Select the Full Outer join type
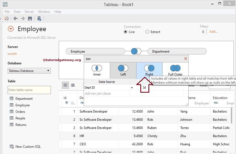The image size is (236, 154). 175,70
